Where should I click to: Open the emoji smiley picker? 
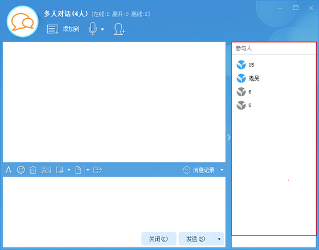click(21, 170)
